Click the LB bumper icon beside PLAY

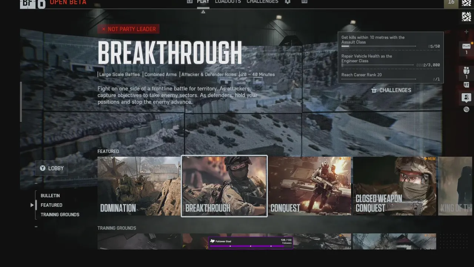[190, 2]
